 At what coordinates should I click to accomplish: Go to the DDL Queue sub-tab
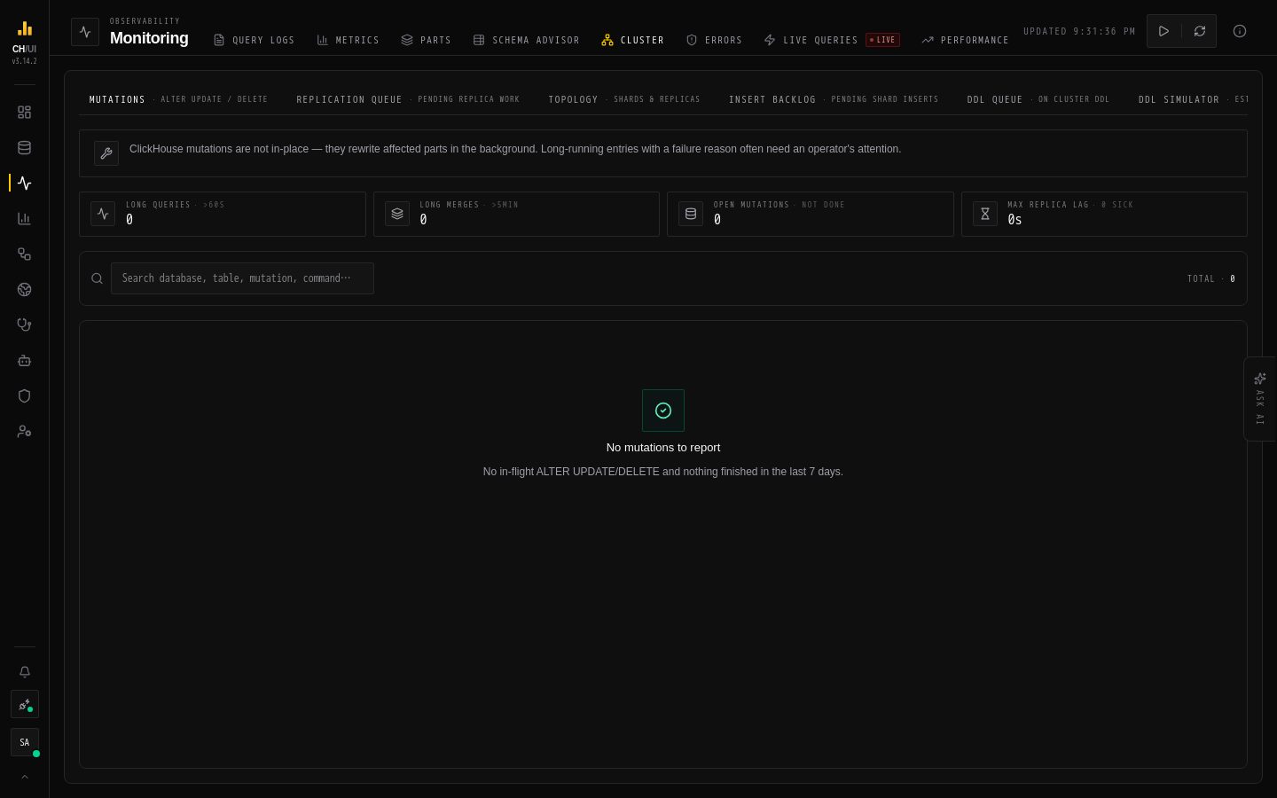1038,99
